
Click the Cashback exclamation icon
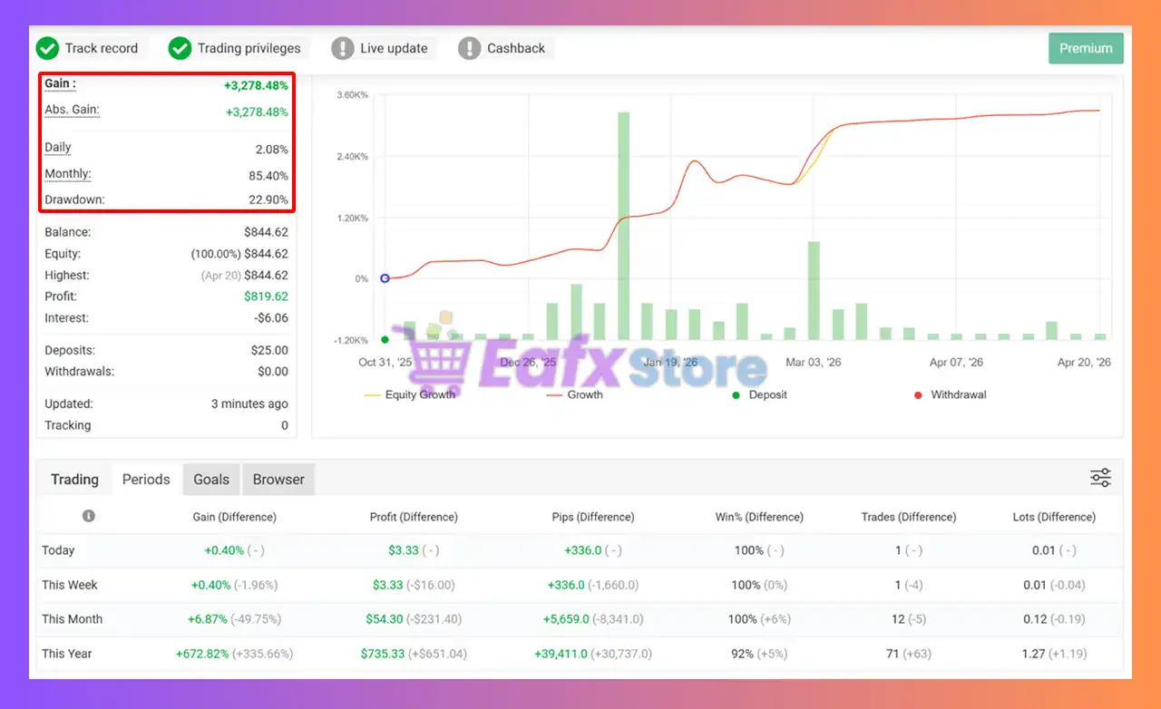(469, 48)
